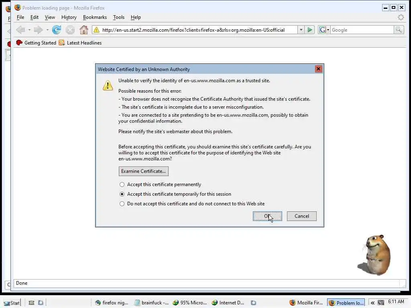Screen dimensions: 411x308
Task: Open the Edit menu
Action: (x=35, y=17)
